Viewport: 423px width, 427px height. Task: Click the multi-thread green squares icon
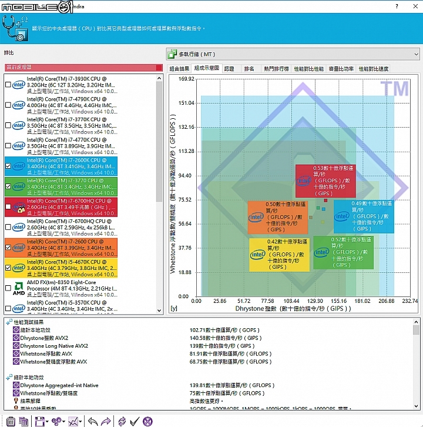pyautogui.click(x=172, y=54)
